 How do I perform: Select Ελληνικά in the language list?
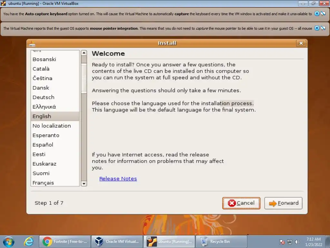(x=55, y=107)
